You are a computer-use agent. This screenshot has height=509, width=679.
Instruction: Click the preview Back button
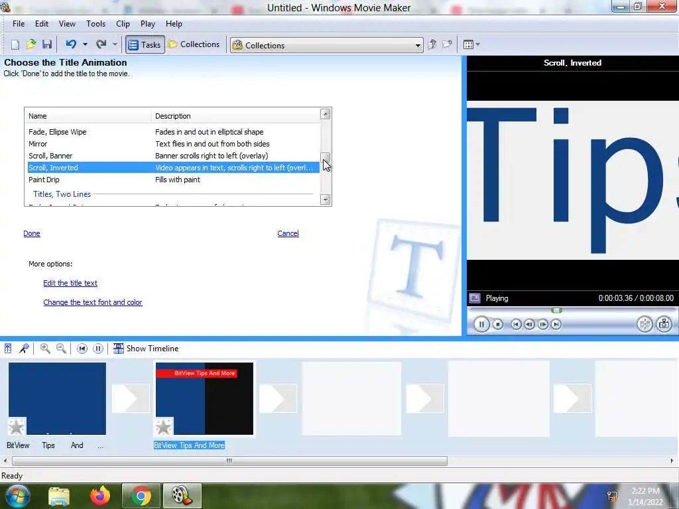(516, 324)
